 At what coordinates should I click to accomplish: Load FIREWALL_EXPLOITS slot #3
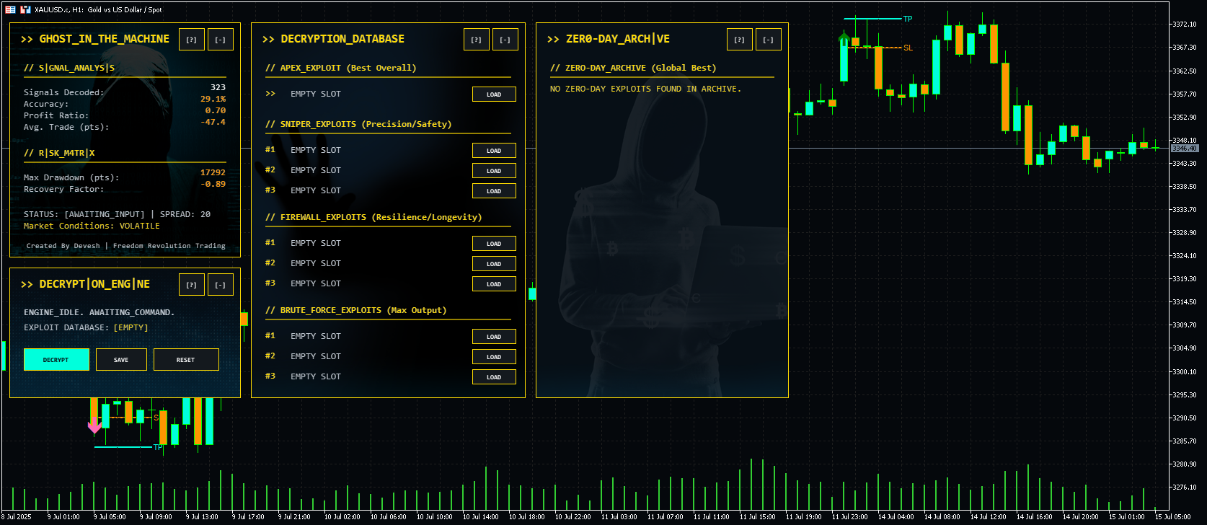(x=494, y=284)
